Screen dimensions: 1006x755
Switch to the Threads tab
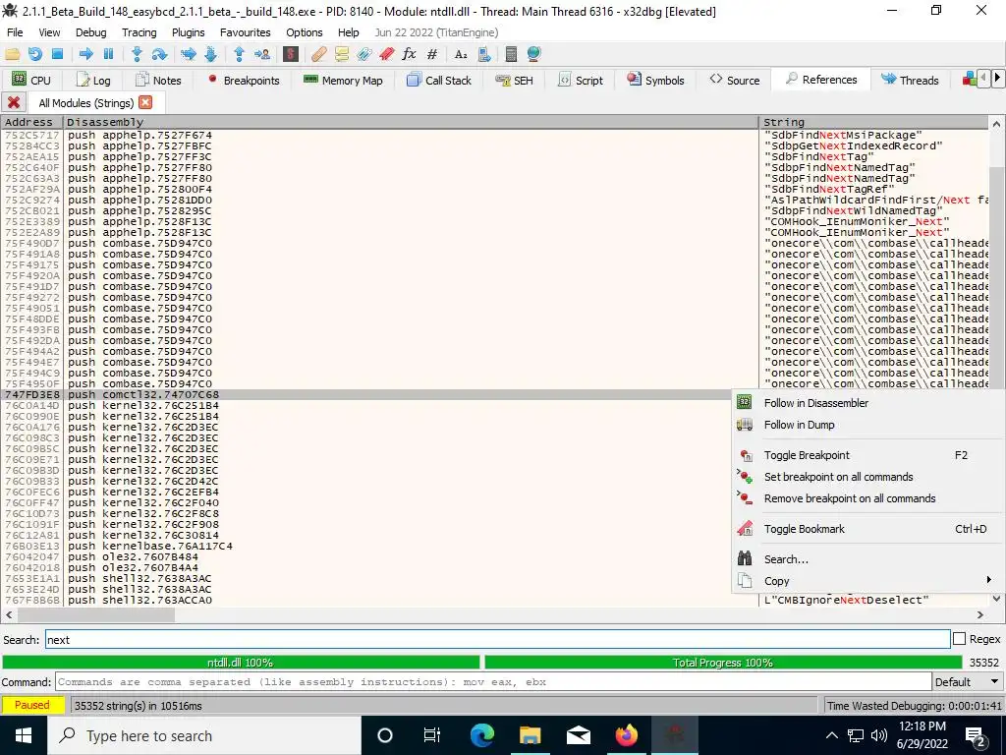pos(910,81)
